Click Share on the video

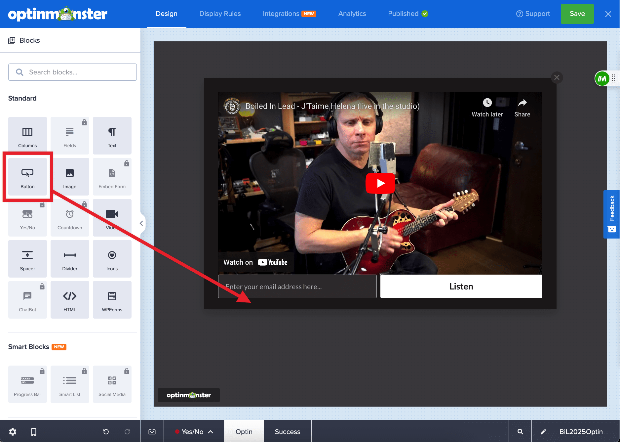(x=522, y=108)
